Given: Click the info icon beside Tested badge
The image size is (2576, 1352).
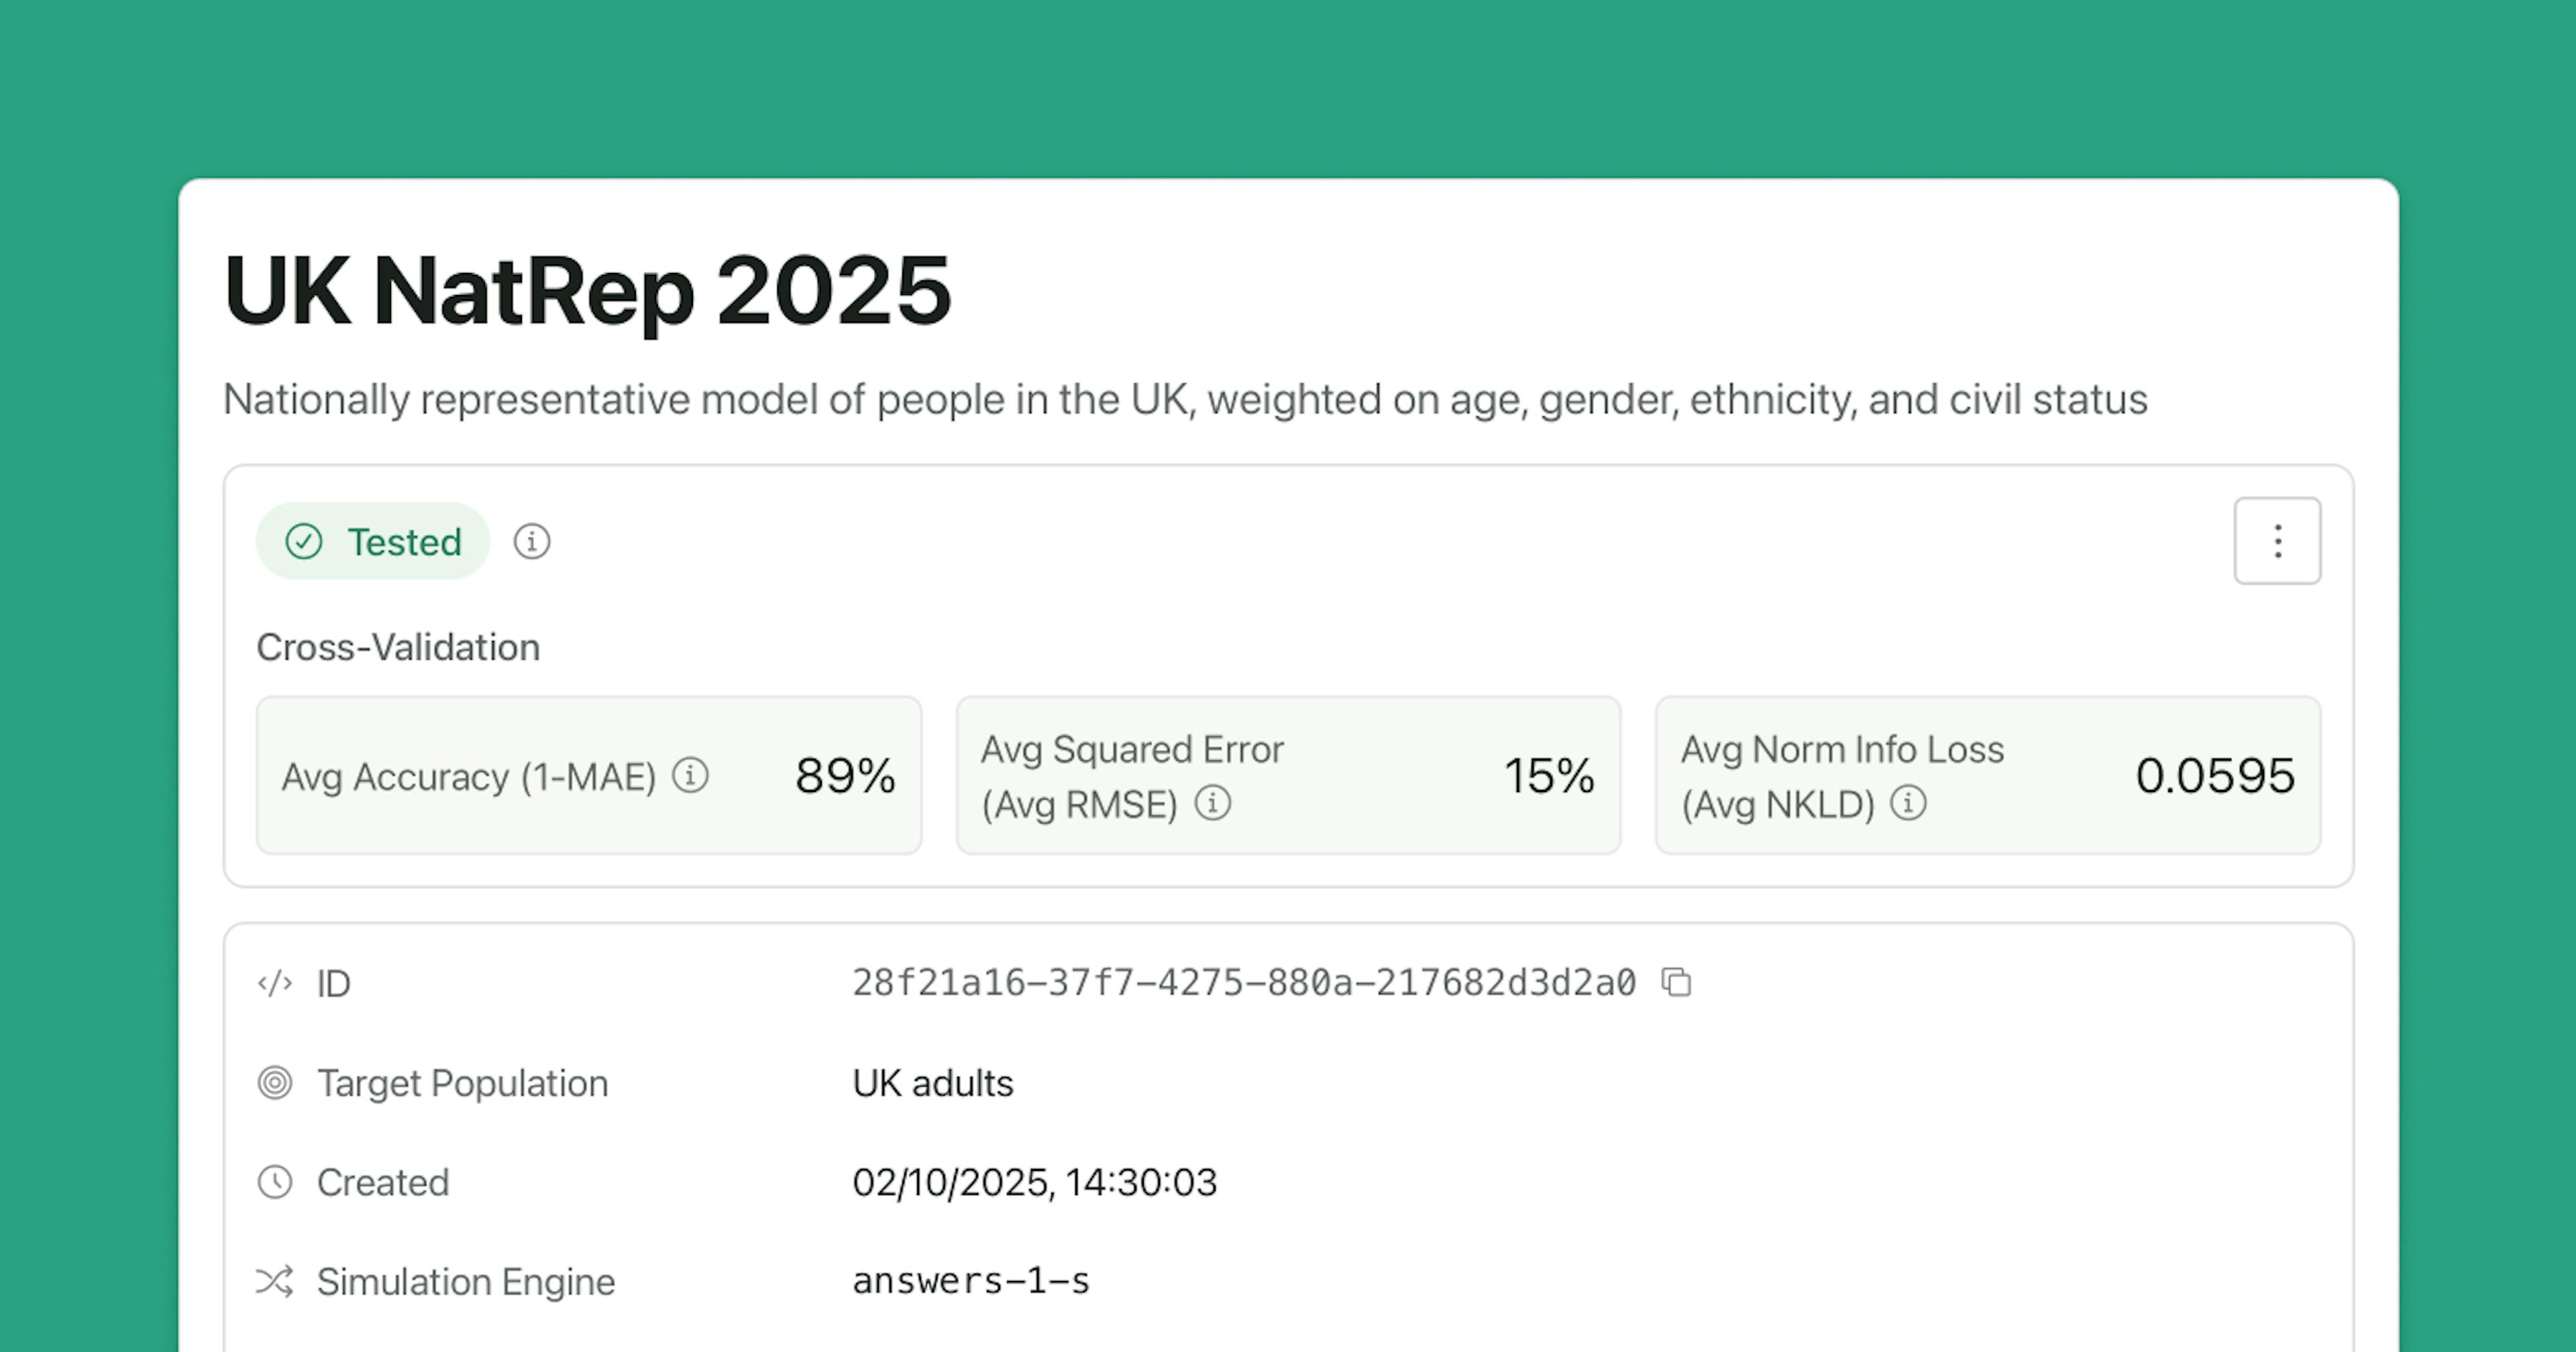Looking at the screenshot, I should click(x=531, y=542).
